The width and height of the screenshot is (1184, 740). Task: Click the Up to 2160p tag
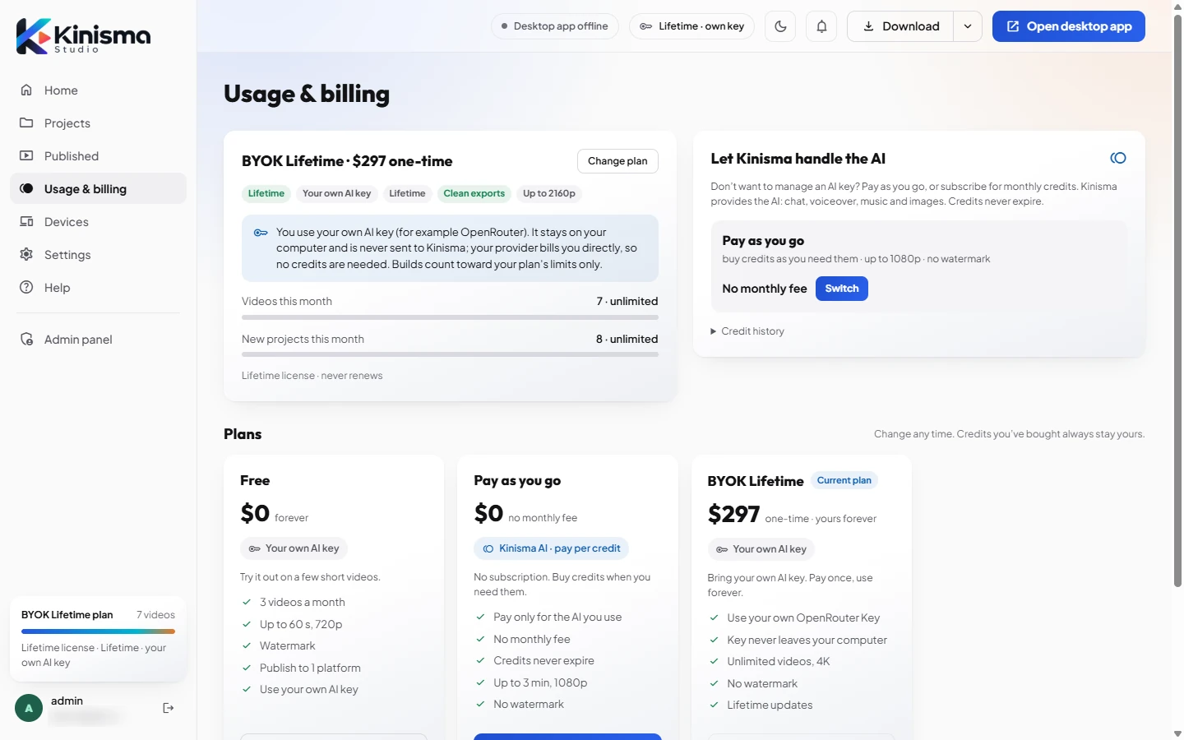(x=549, y=193)
